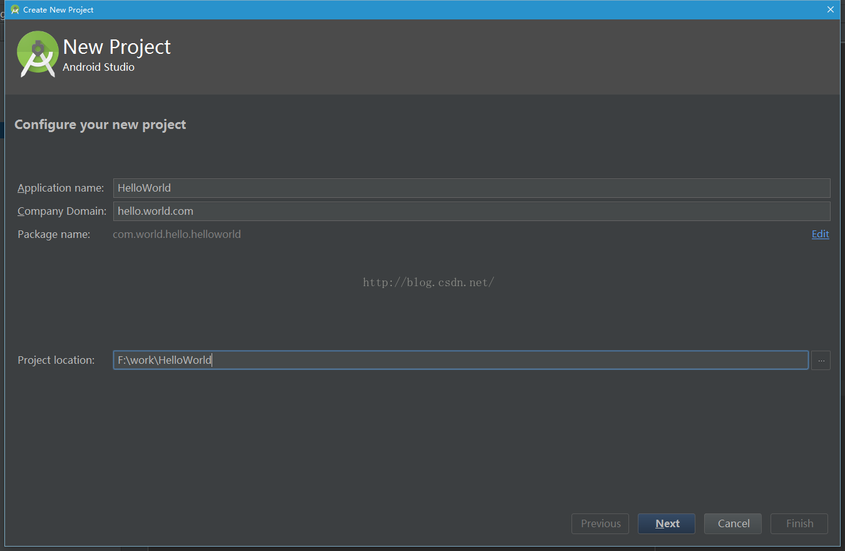Click the Edit link for package name

tap(821, 234)
